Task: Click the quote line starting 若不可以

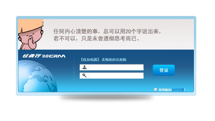Action: [96, 39]
